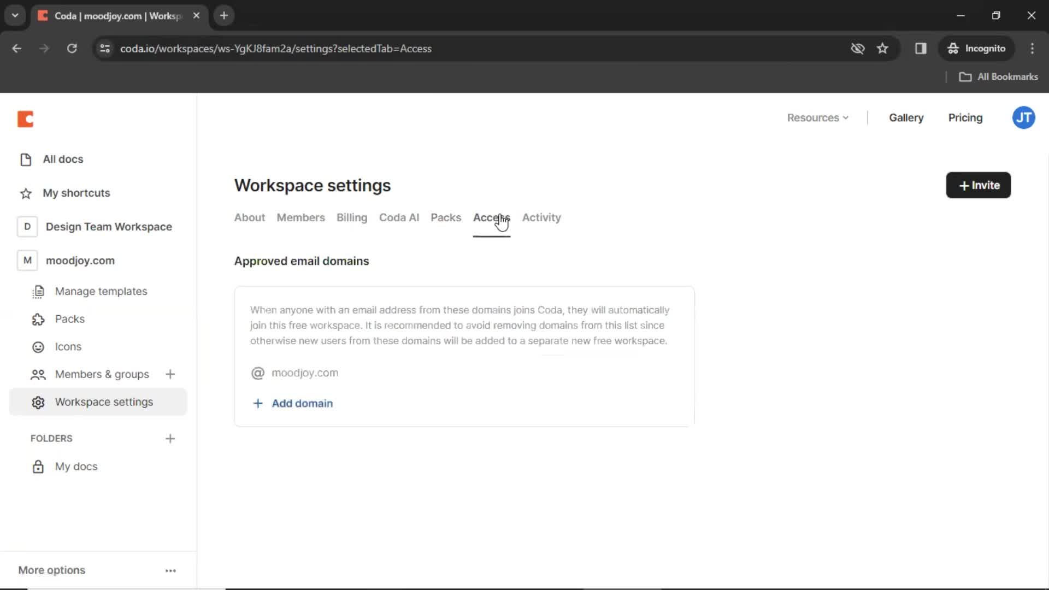The height and width of the screenshot is (590, 1049).
Task: Click the Incognito indicator
Action: [976, 49]
